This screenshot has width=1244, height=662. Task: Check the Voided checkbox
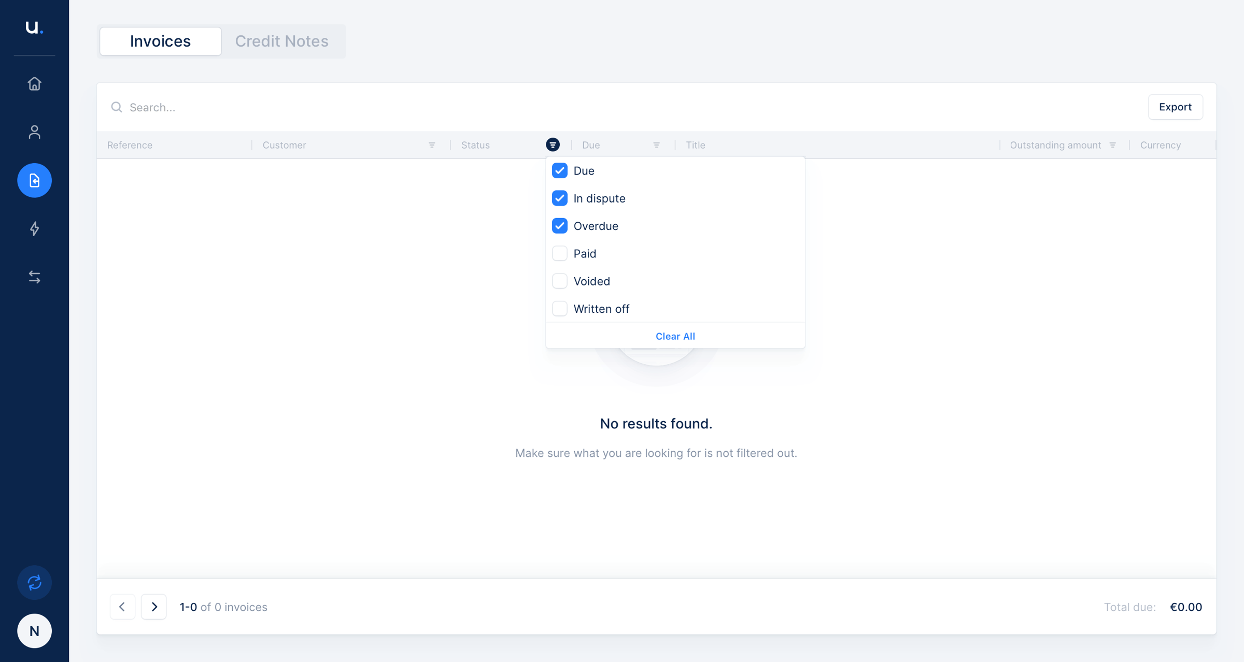click(560, 281)
